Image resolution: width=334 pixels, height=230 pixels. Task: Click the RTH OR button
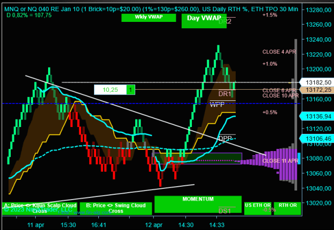point(288,209)
